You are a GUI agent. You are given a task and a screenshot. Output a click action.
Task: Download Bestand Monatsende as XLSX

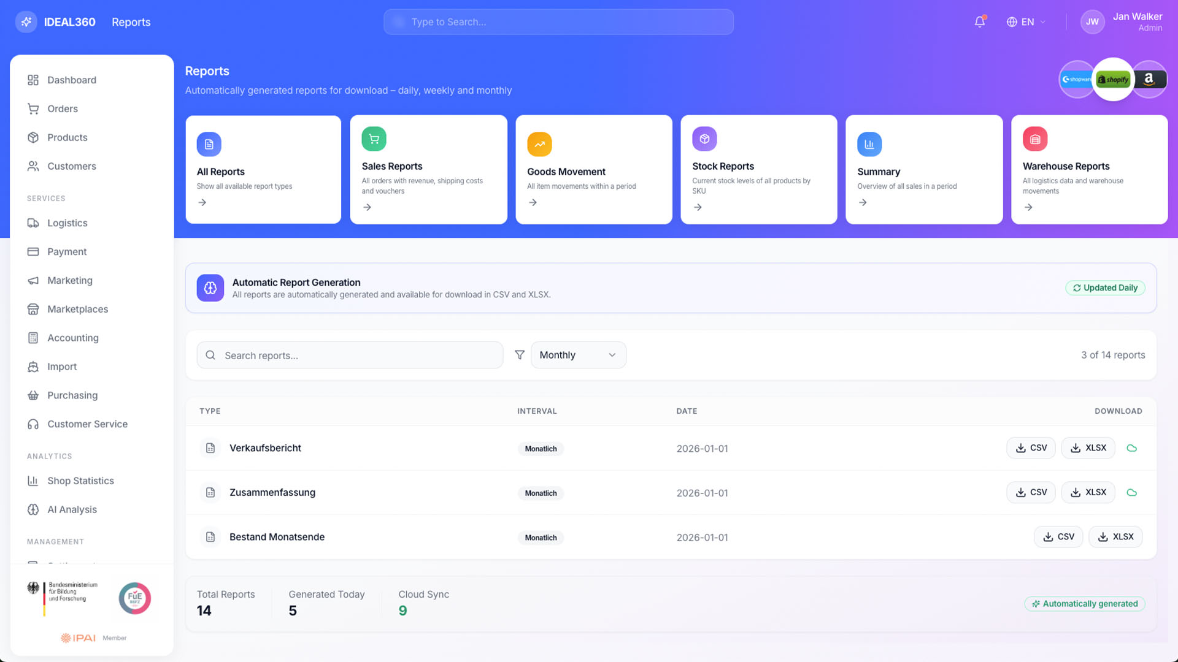click(1115, 537)
